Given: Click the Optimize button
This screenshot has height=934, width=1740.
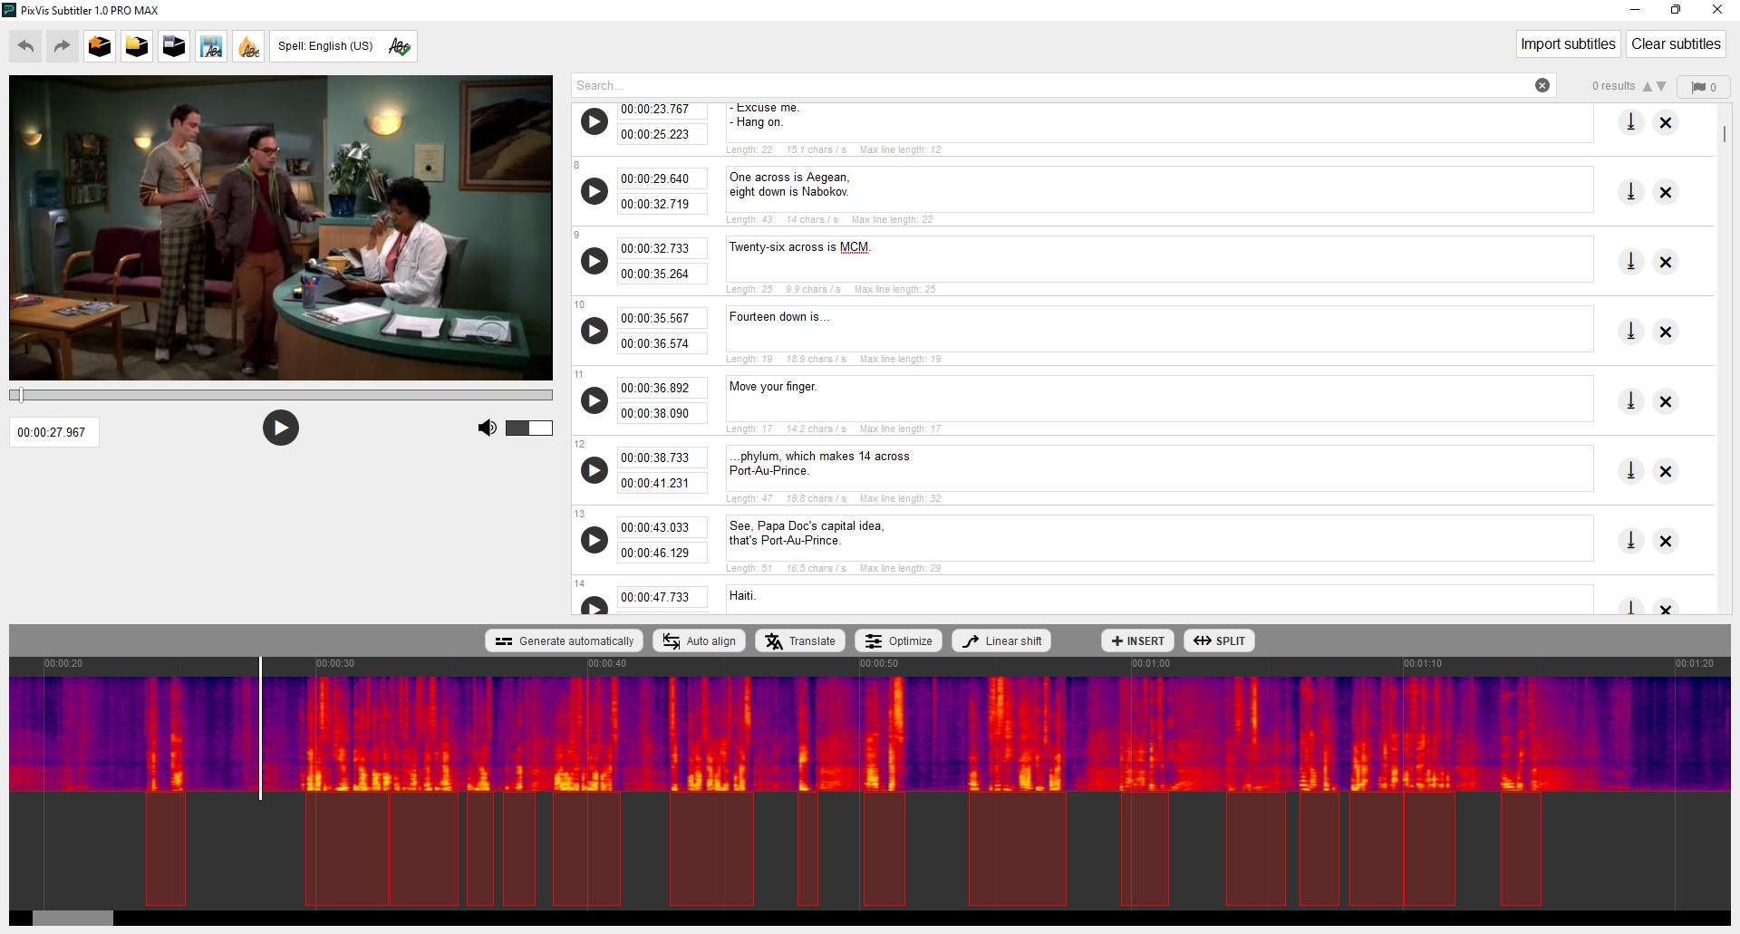Looking at the screenshot, I should tap(898, 640).
